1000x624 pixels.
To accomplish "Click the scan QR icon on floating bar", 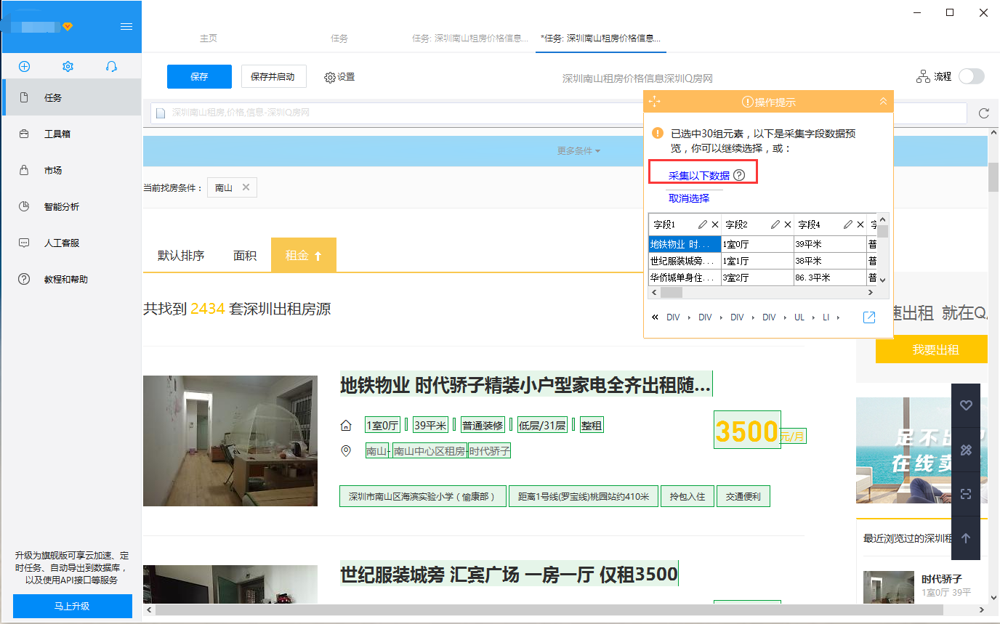I will click(966, 494).
